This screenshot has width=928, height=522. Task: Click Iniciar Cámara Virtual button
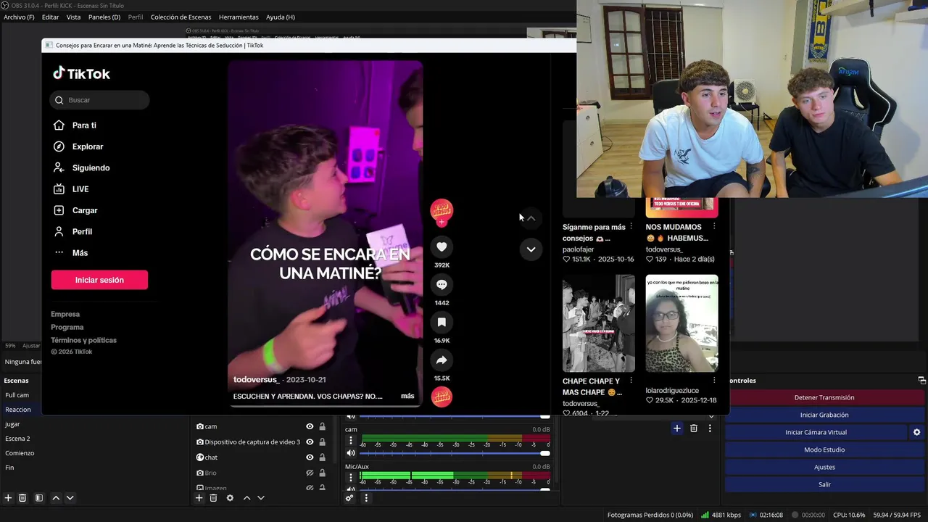[816, 432]
